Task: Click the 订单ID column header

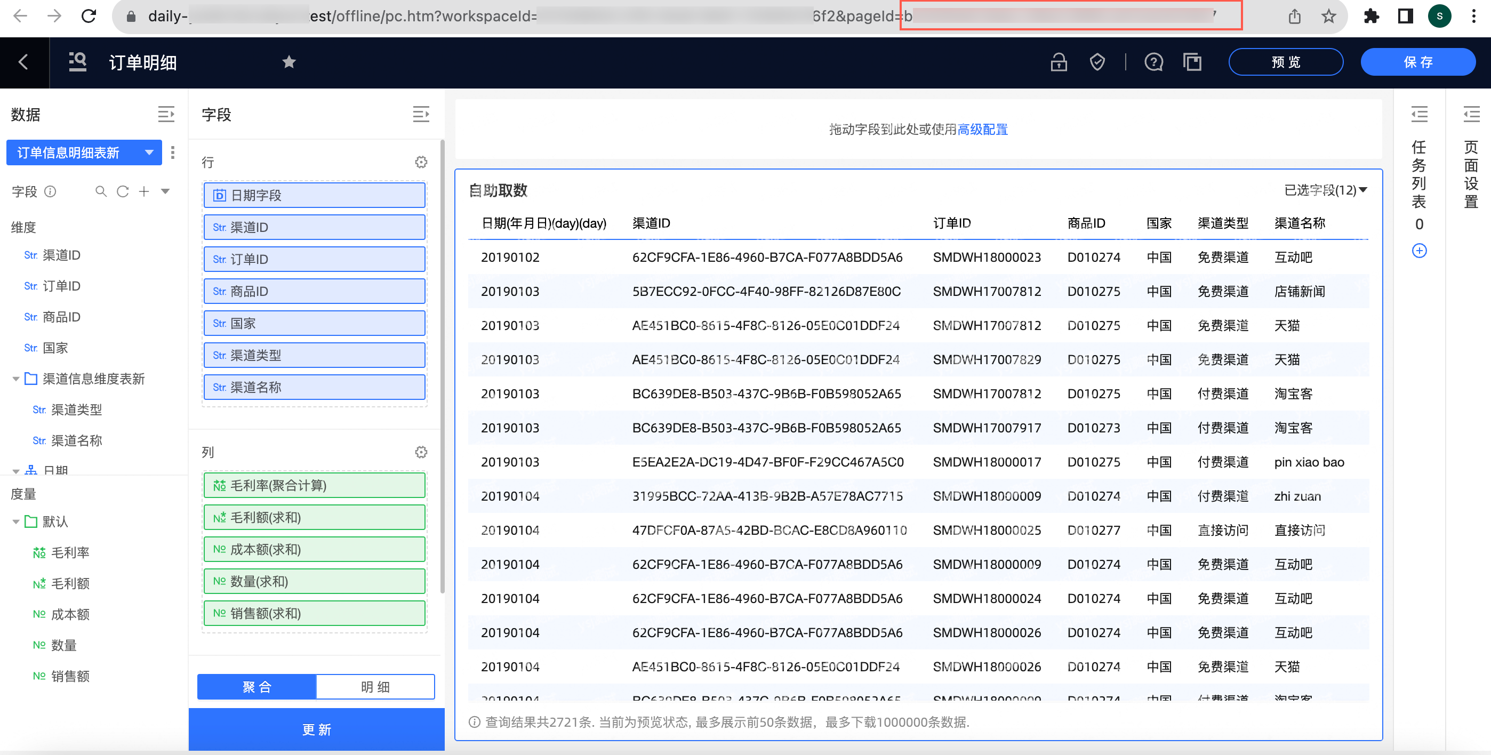Action: [951, 223]
